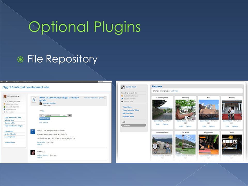The height and width of the screenshot is (186, 248).
Task: Select the Pictures file filter
Action: click(x=134, y=125)
